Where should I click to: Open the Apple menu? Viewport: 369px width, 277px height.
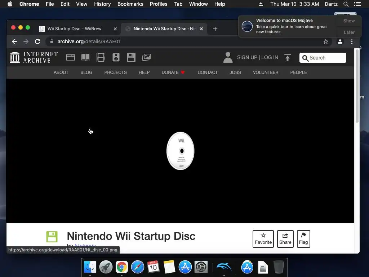coord(10,4)
